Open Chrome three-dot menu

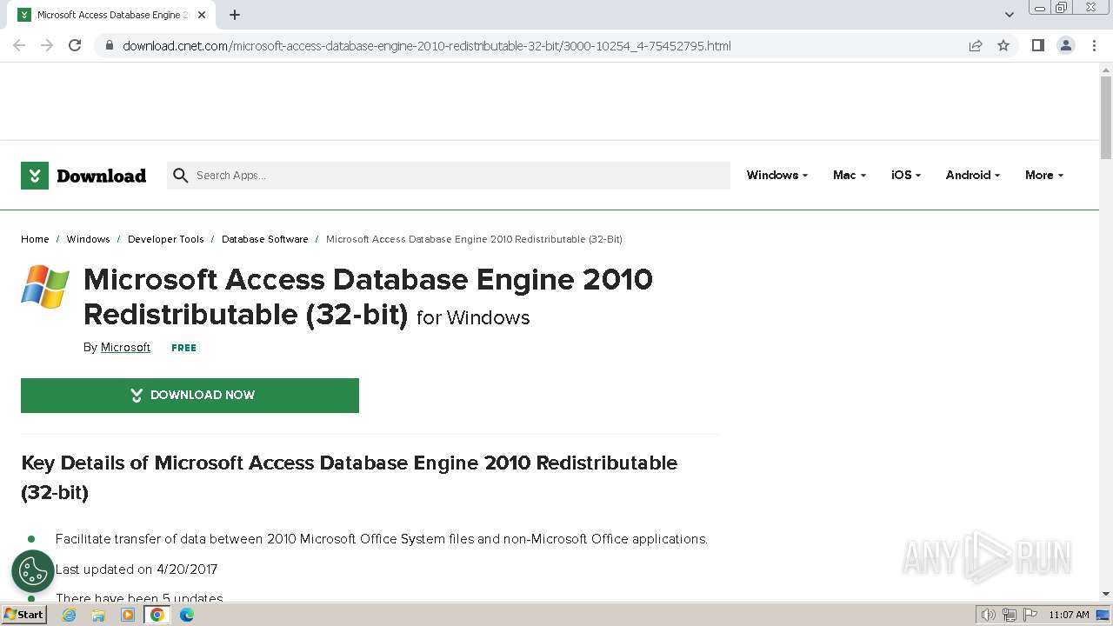[x=1094, y=45]
